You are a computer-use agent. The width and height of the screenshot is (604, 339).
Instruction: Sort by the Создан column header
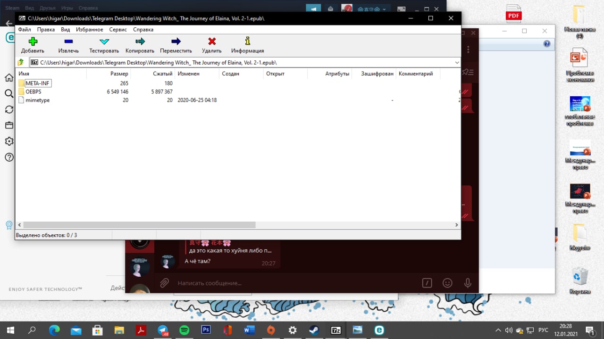click(x=241, y=74)
